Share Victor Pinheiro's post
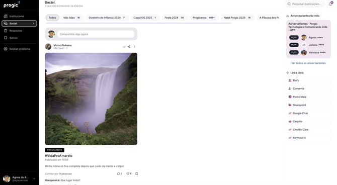Viewport: 337px width, 185px height. 129,47
